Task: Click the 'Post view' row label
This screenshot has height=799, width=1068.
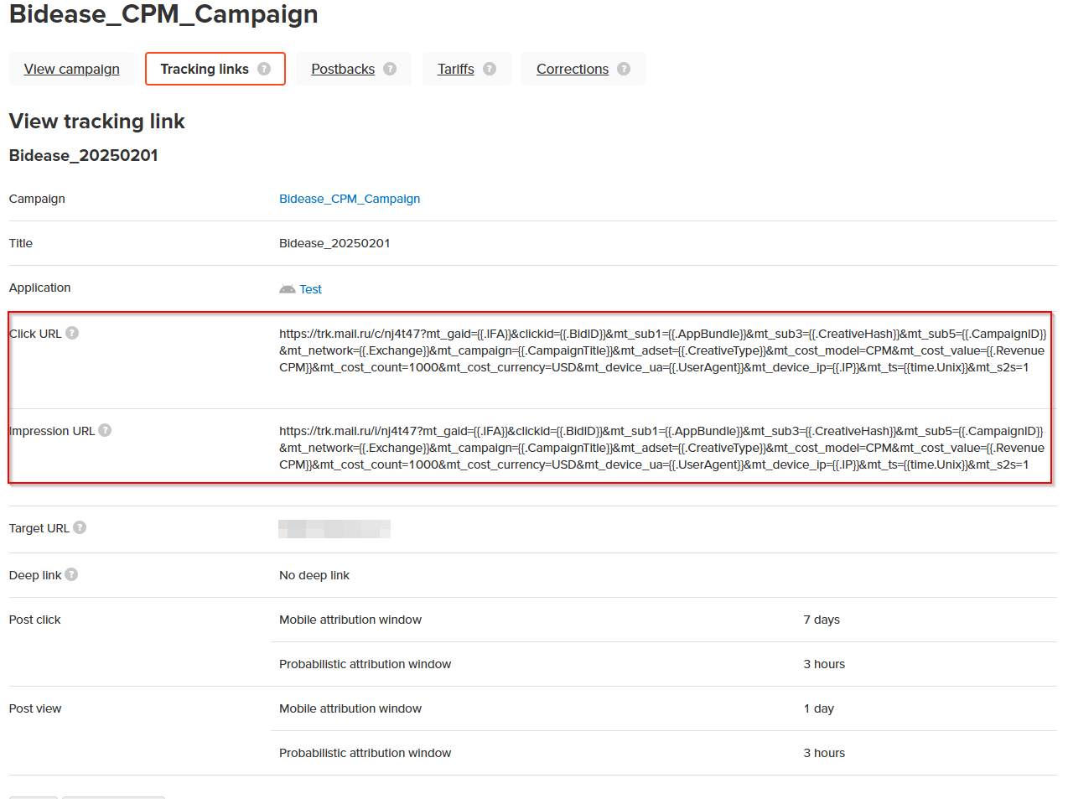Action: click(35, 708)
